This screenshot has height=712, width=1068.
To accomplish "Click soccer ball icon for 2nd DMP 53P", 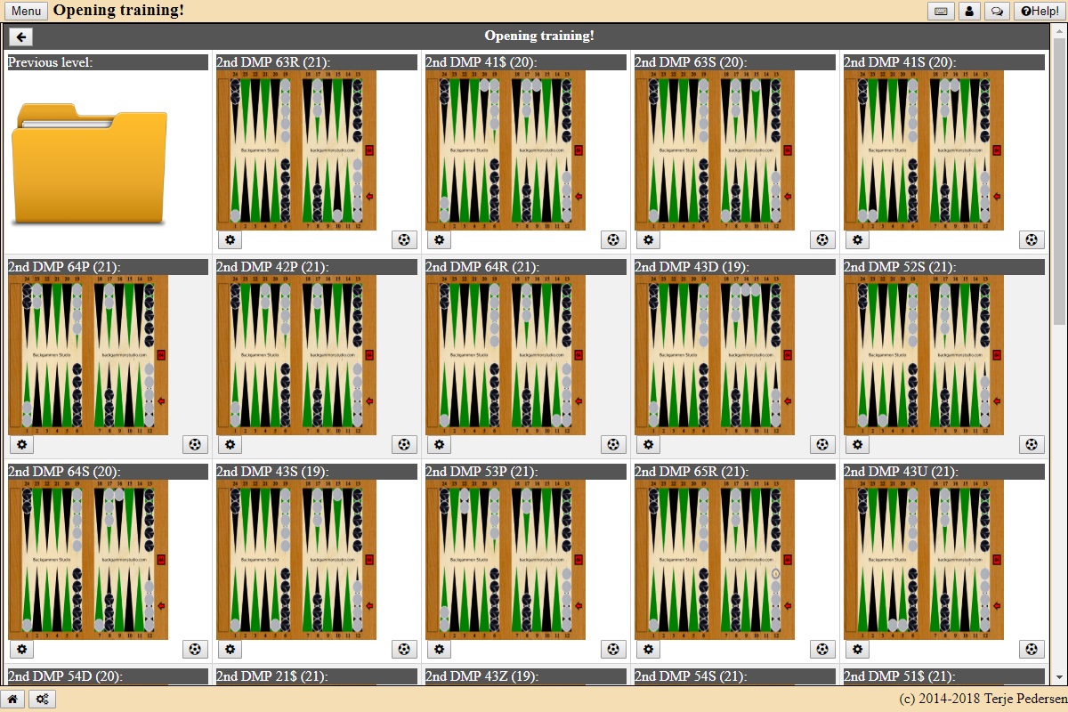I will 613,649.
